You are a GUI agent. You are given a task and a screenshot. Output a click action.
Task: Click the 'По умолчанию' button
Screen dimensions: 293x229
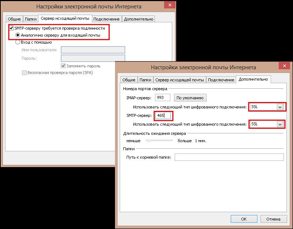(x=190, y=98)
